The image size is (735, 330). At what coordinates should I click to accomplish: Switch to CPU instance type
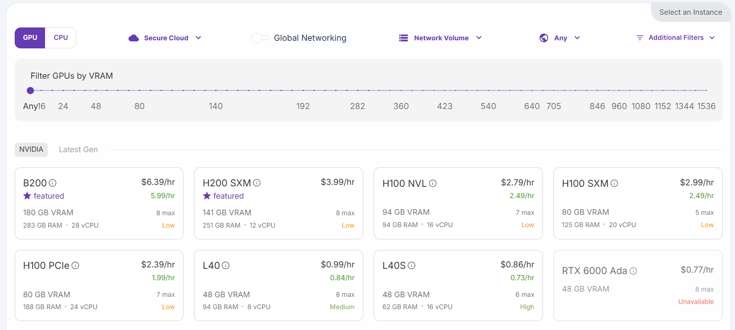pyautogui.click(x=61, y=38)
